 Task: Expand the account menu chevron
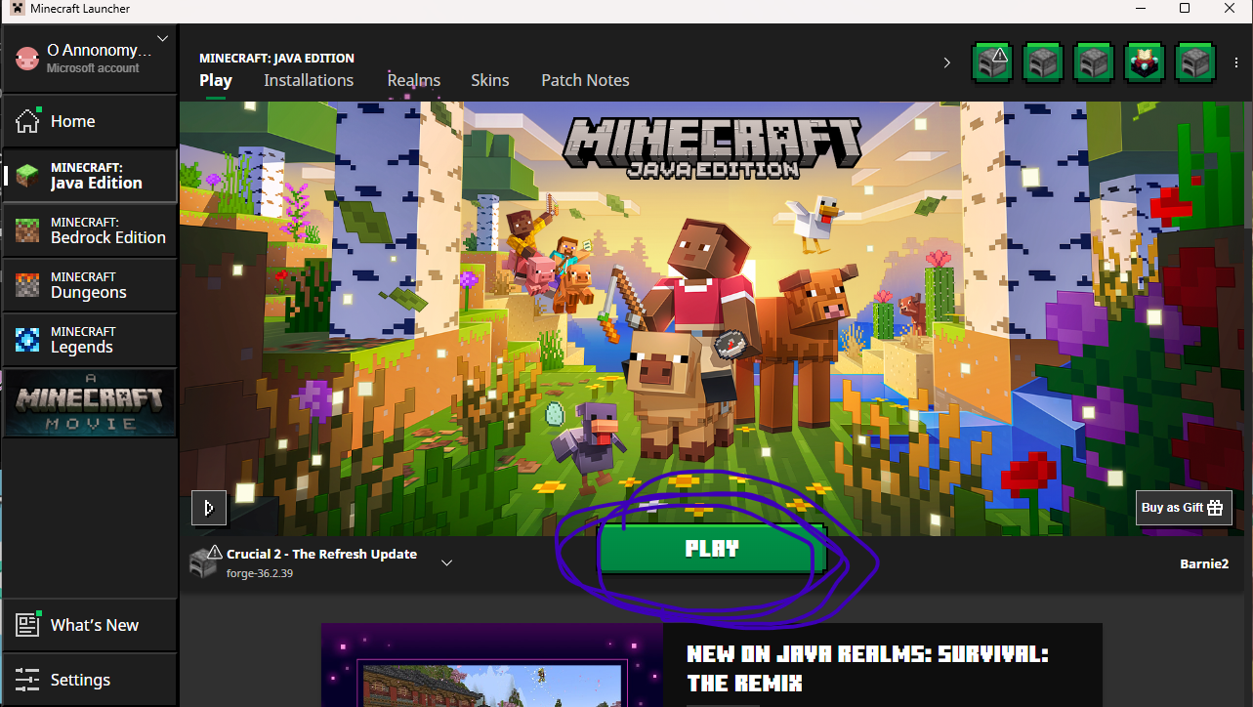pyautogui.click(x=163, y=39)
